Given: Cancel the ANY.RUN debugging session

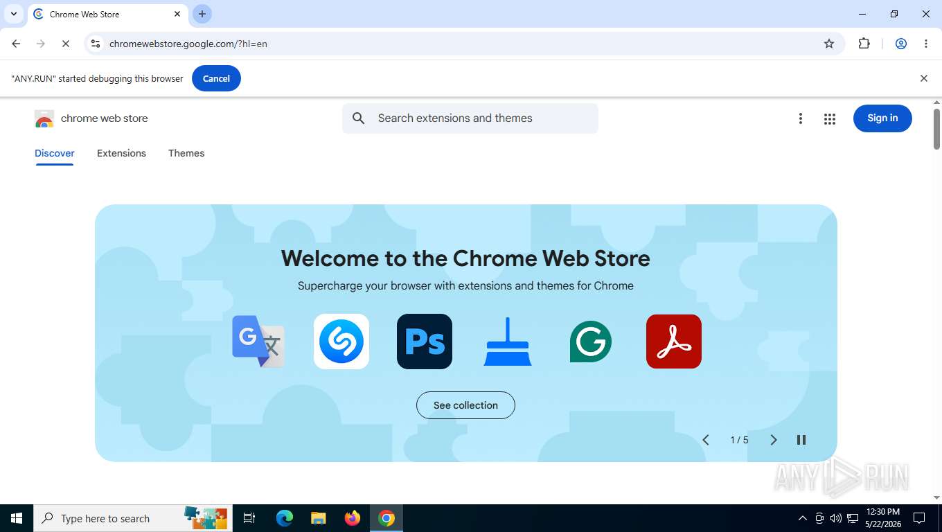Looking at the screenshot, I should click(216, 78).
